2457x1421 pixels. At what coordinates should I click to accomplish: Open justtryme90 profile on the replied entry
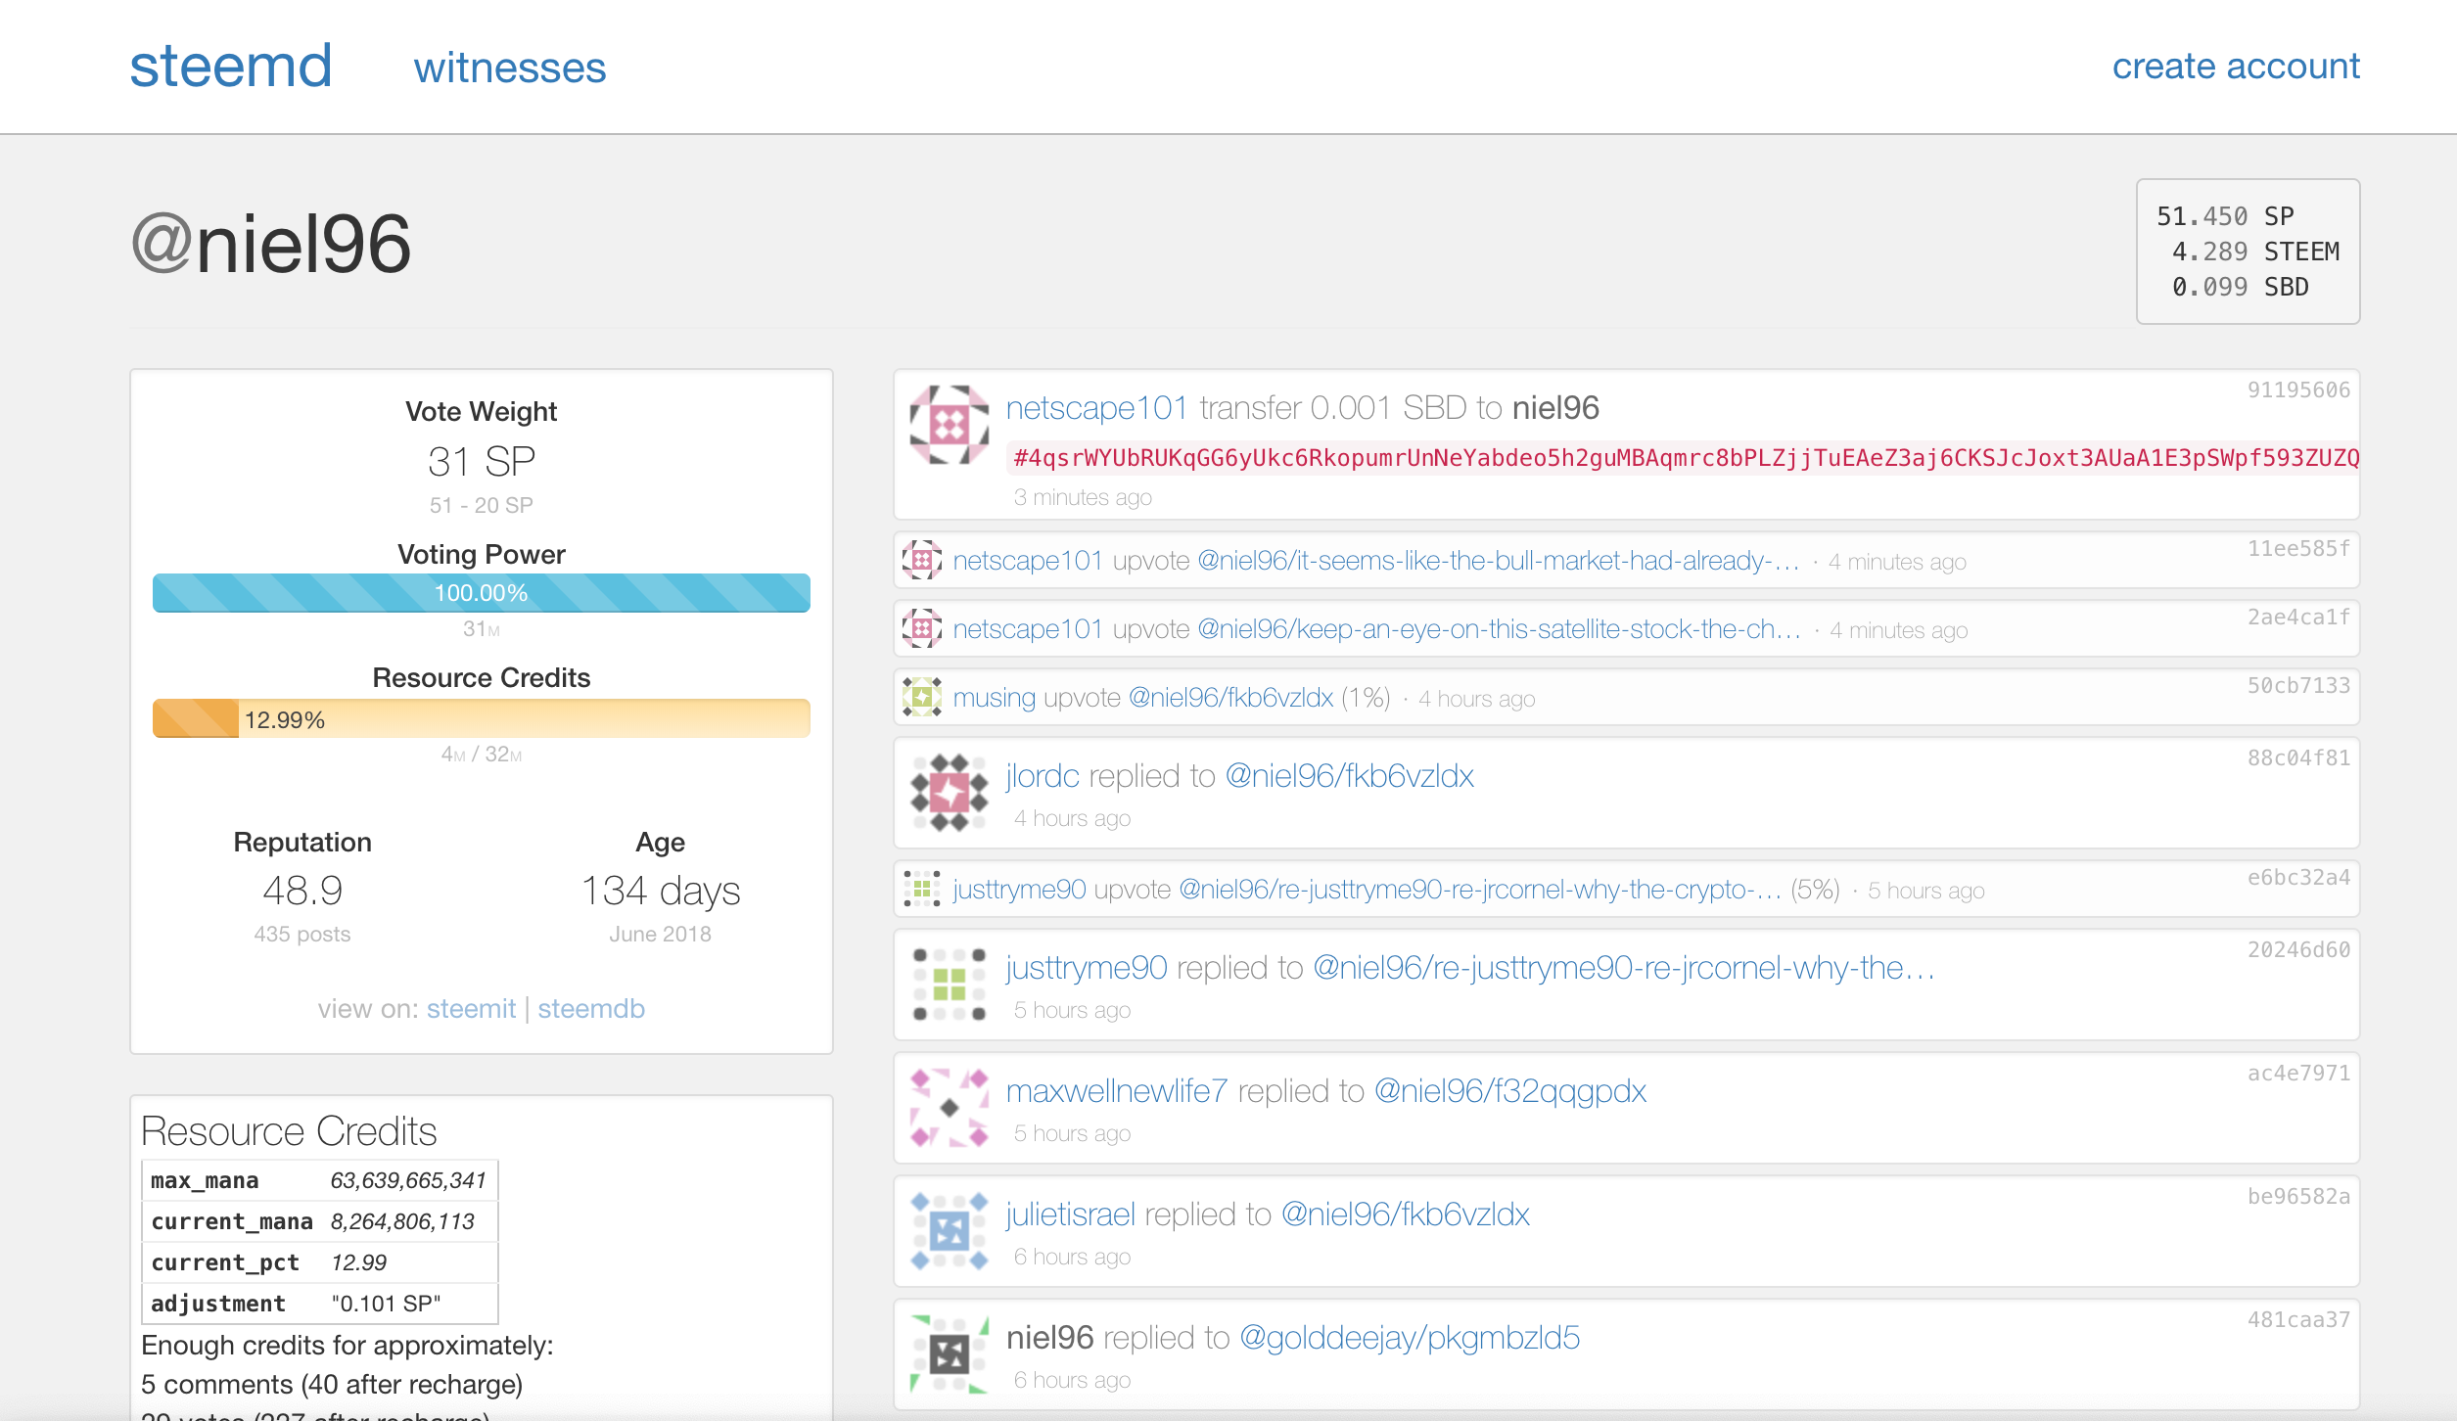[x=1087, y=967]
